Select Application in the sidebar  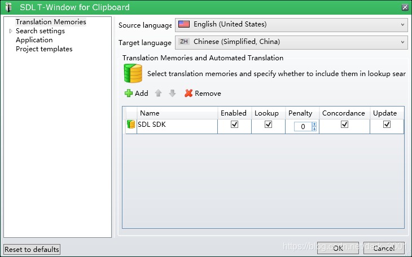(34, 40)
